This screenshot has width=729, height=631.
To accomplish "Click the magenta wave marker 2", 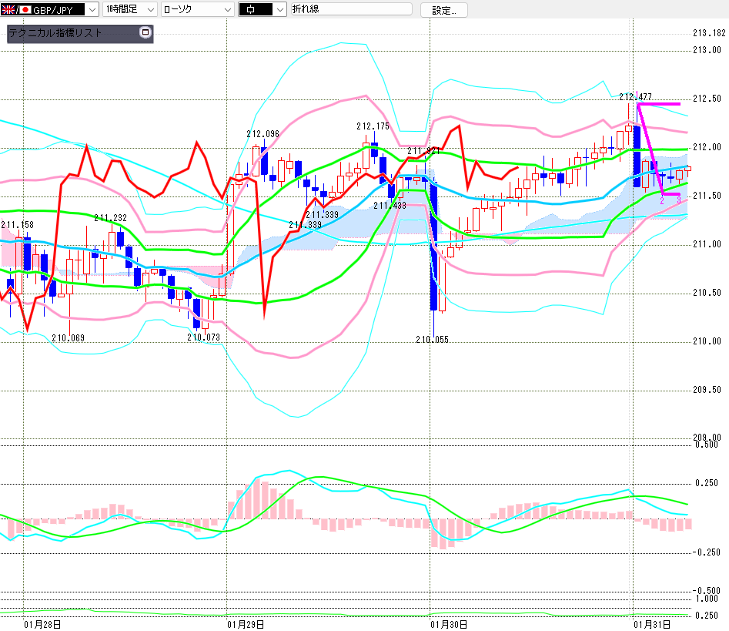I will coord(662,200).
